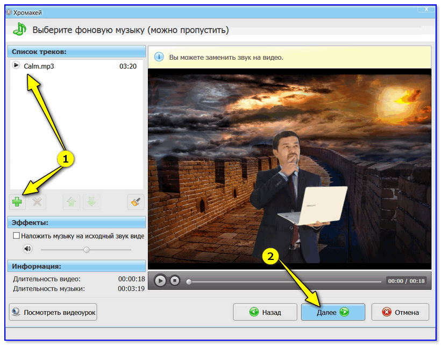The image size is (441, 345).
Task: Click the Назад back button
Action: [x=265, y=312]
